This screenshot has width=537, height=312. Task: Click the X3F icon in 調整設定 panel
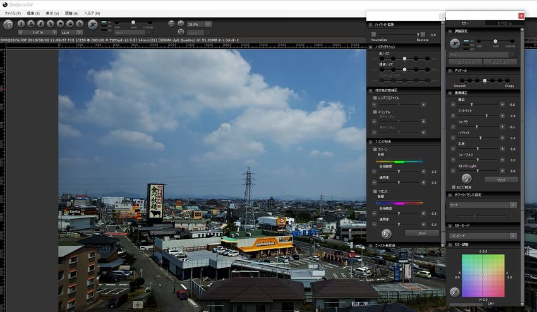click(455, 43)
